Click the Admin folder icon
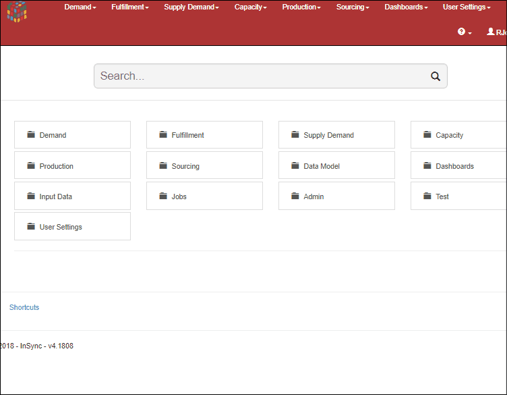The image size is (507, 395). (x=295, y=196)
